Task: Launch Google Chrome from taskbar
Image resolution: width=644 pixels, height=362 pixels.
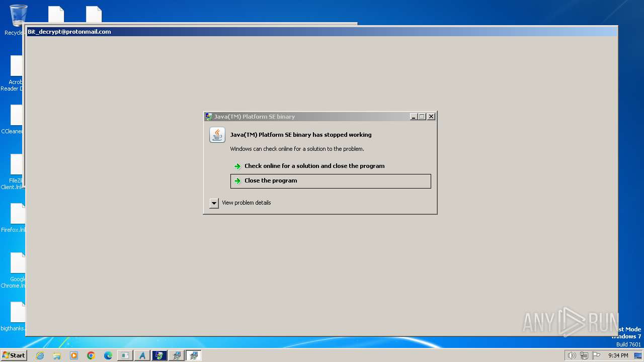Action: tap(91, 355)
